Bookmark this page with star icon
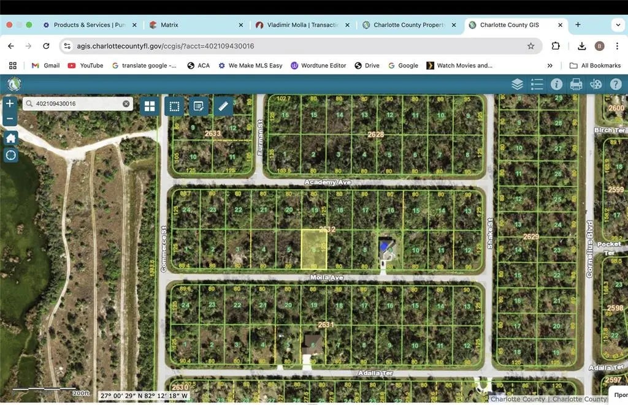This screenshot has height=405, width=628. coord(530,46)
